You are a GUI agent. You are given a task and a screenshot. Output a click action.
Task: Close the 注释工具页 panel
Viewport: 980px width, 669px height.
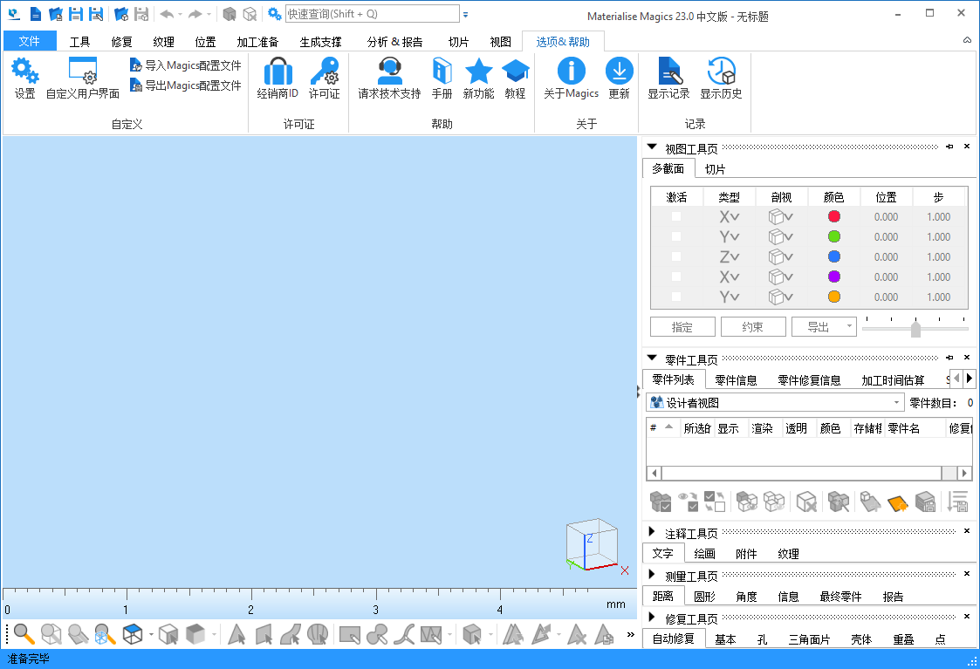966,531
